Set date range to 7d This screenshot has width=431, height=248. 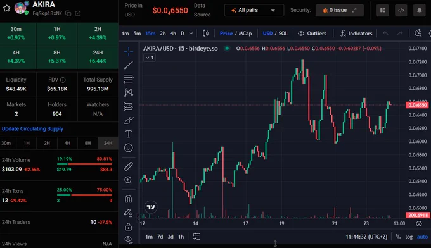(x=160, y=237)
